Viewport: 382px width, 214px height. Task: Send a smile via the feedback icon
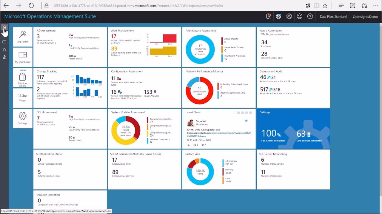pos(299,16)
